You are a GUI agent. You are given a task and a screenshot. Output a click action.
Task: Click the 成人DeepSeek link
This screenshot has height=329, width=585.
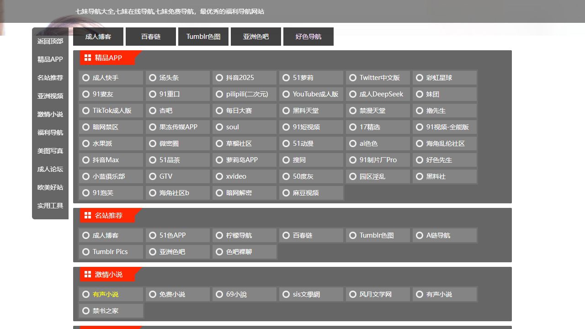(378, 94)
